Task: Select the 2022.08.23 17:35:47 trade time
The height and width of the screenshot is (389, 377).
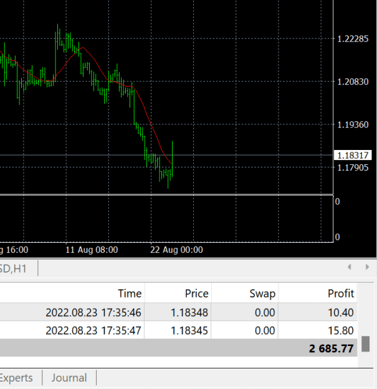Action: (93, 330)
